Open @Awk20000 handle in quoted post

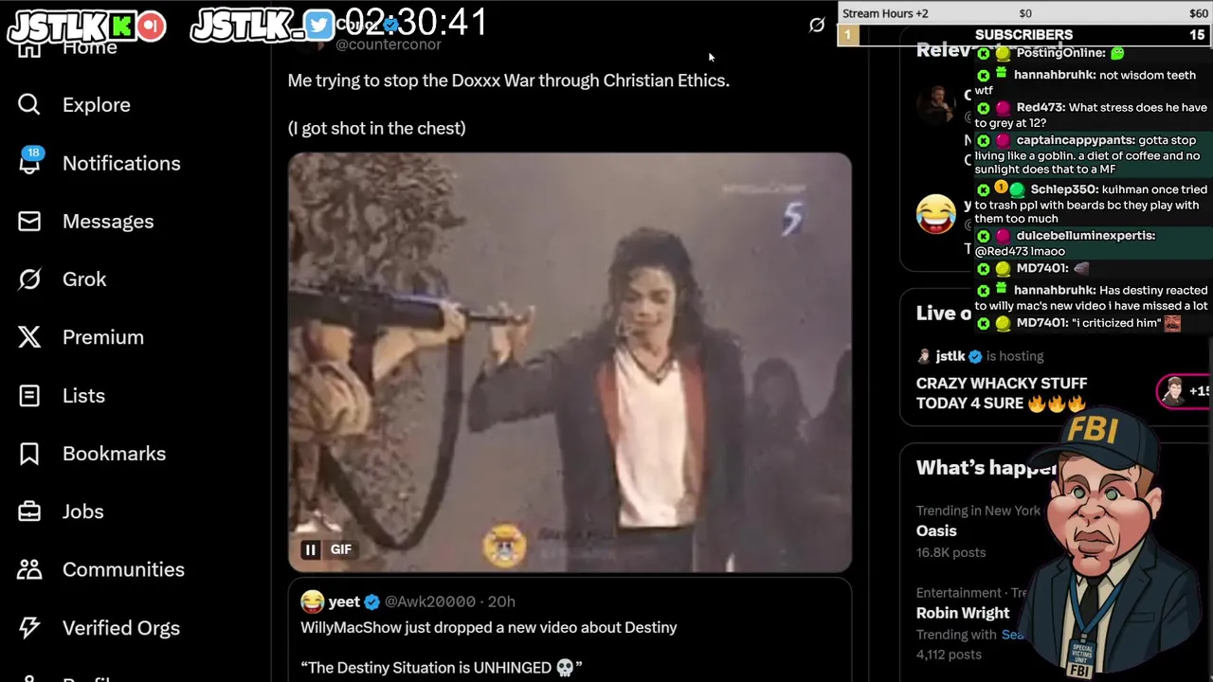(429, 601)
